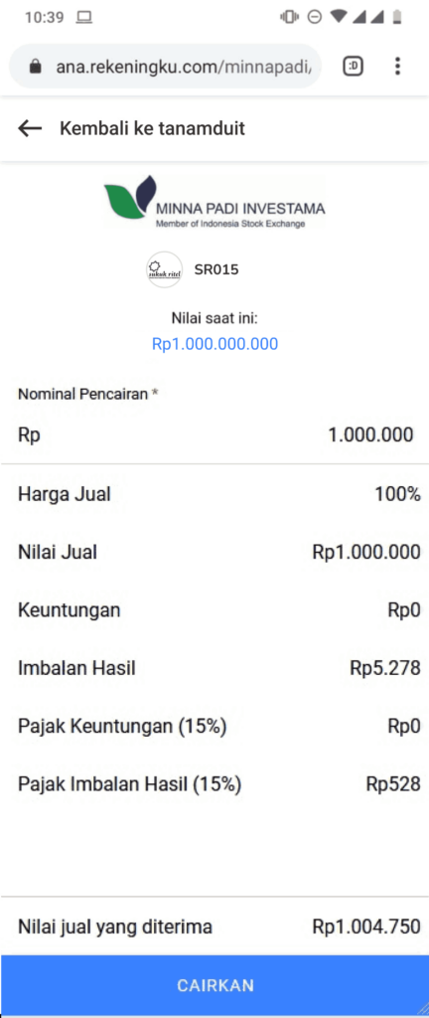Tap the padlock site security icon
The height and width of the screenshot is (1018, 429).
pyautogui.click(x=35, y=67)
